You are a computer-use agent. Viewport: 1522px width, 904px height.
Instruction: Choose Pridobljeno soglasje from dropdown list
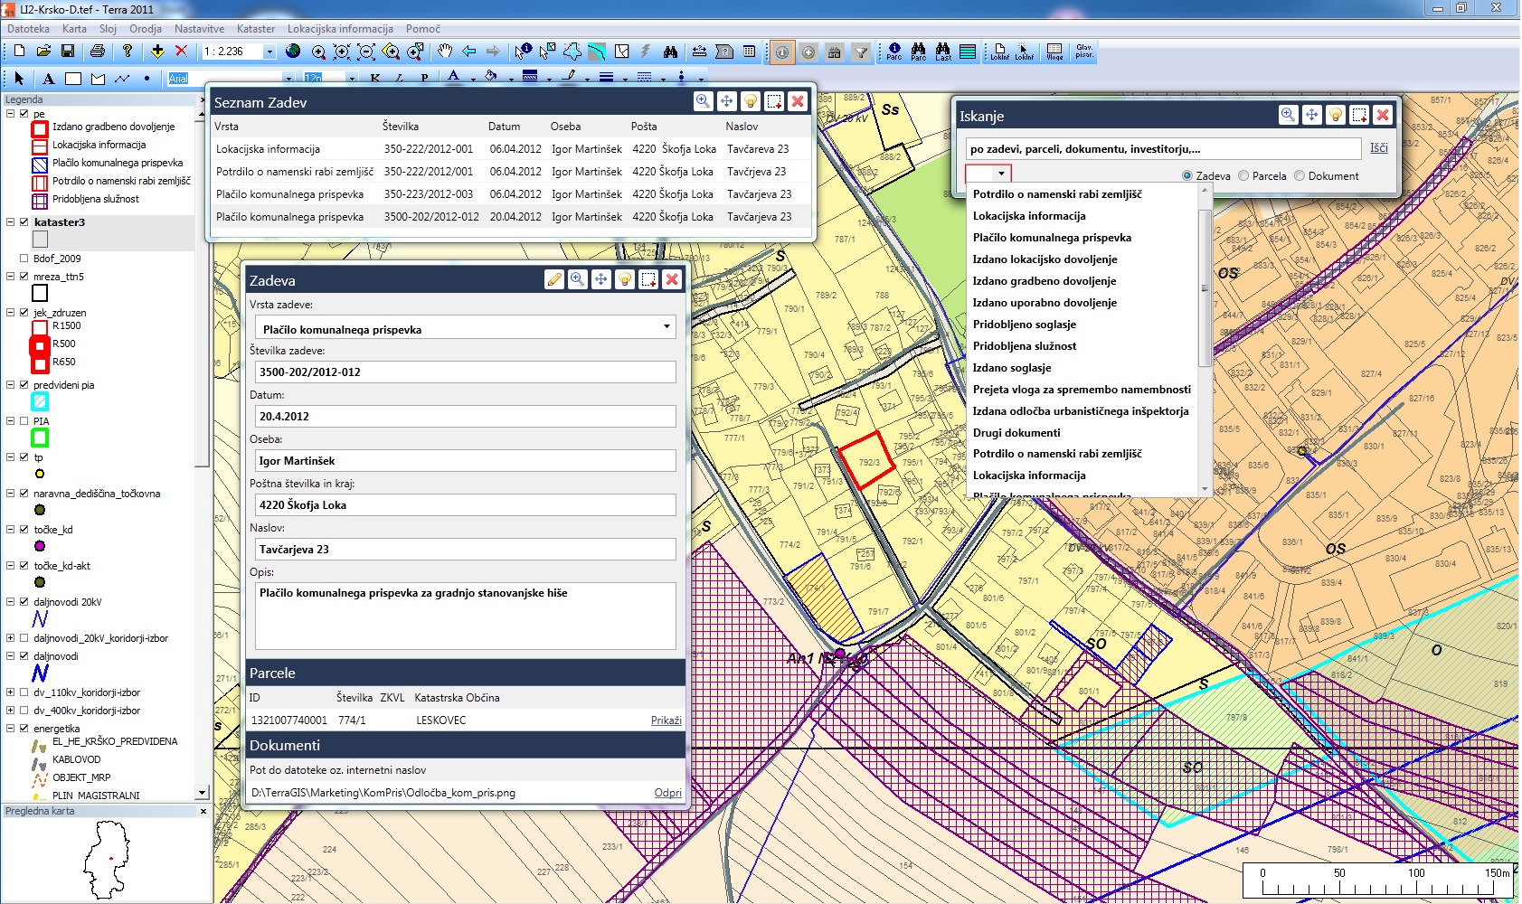tap(1025, 325)
